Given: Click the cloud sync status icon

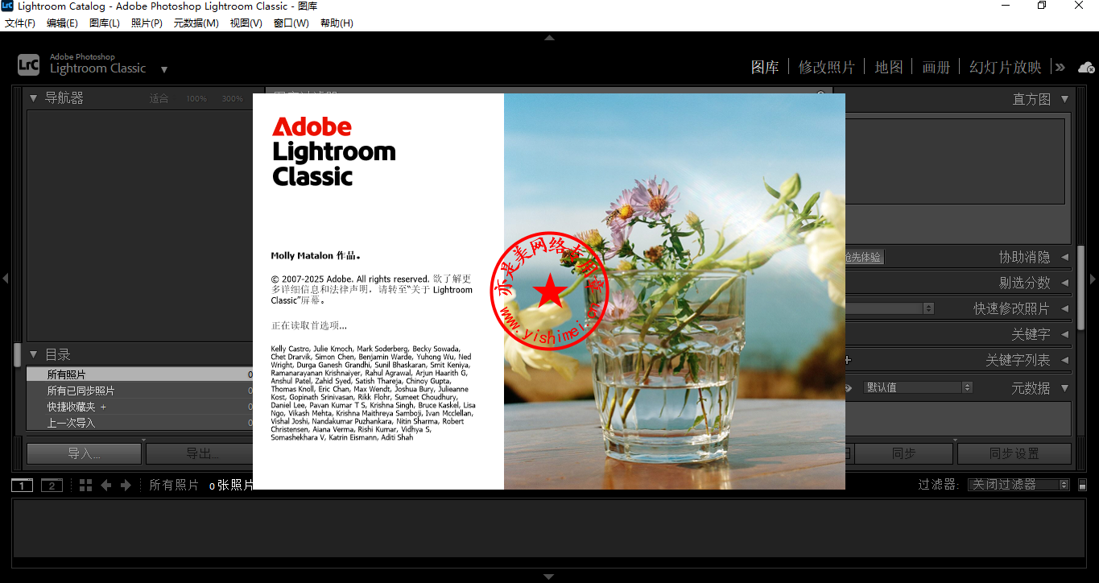Looking at the screenshot, I should click(1086, 68).
